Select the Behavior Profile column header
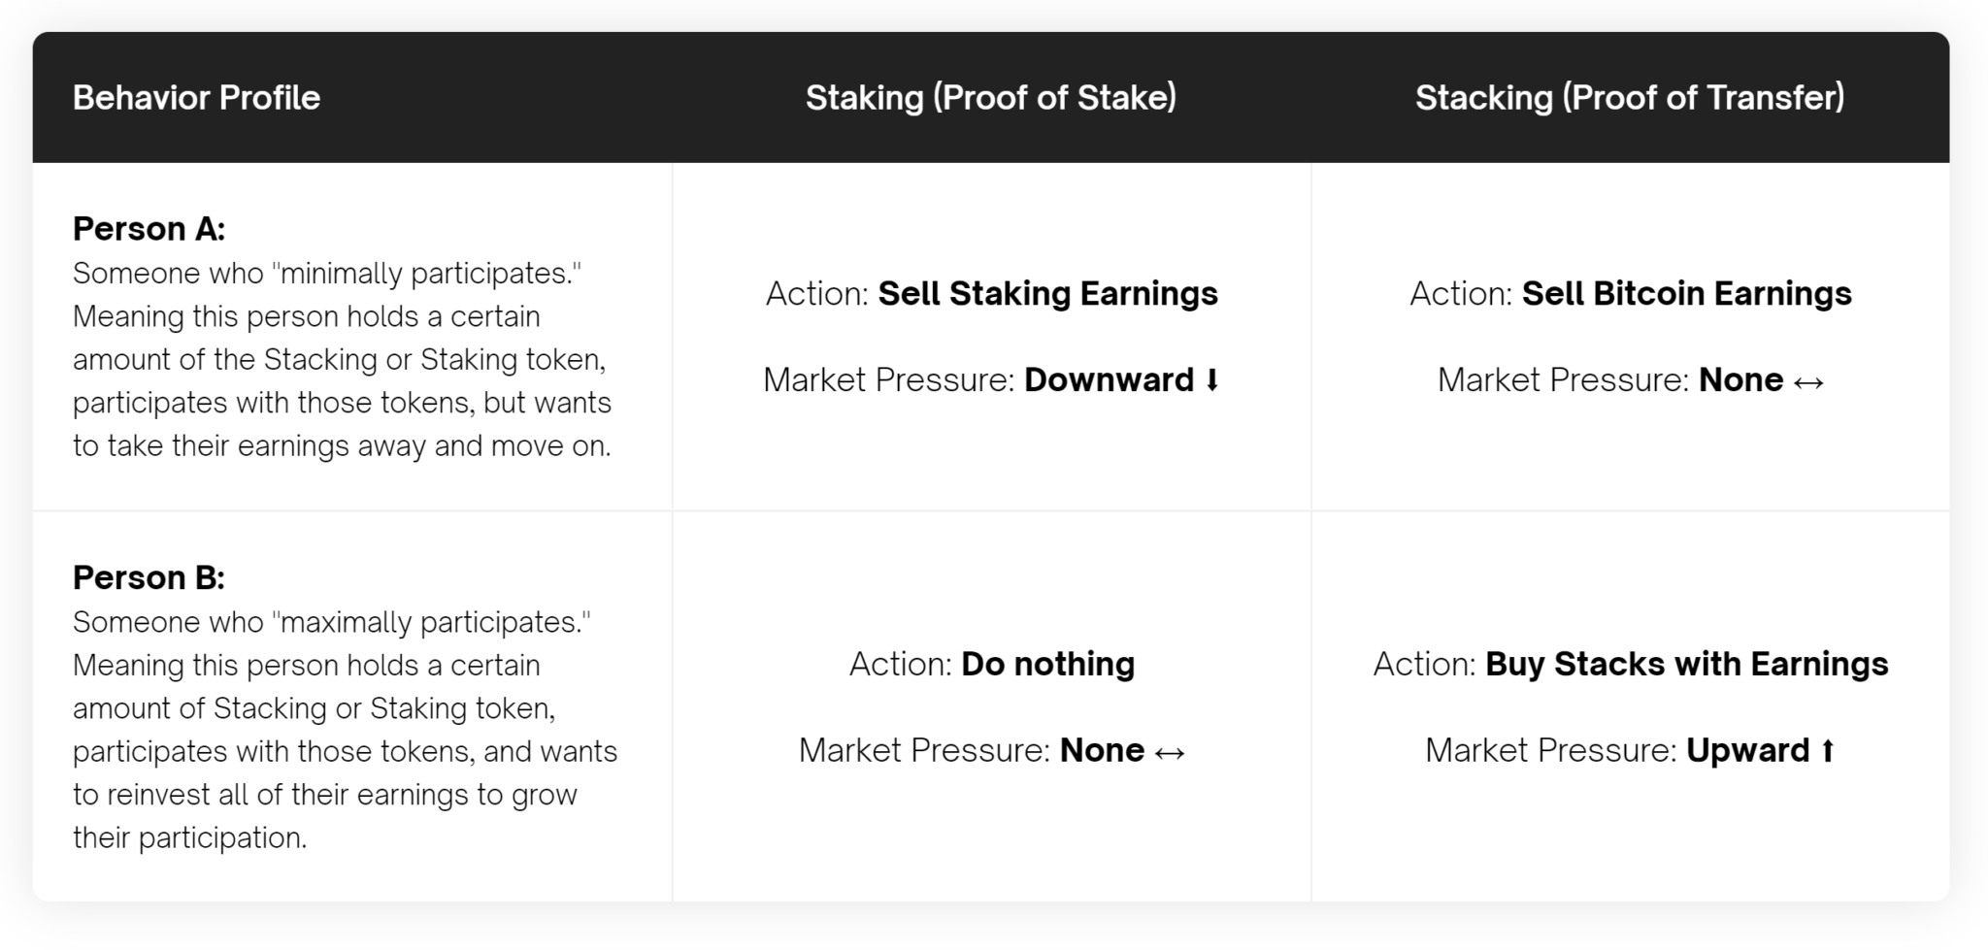Viewport: 1988px width, 950px height. pyautogui.click(x=196, y=97)
